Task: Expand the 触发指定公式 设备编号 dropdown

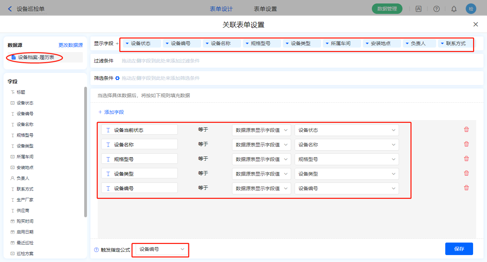Action: coord(162,249)
